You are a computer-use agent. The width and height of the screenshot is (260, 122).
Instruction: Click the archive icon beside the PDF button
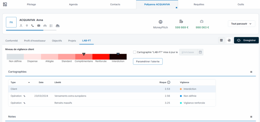[221, 40]
